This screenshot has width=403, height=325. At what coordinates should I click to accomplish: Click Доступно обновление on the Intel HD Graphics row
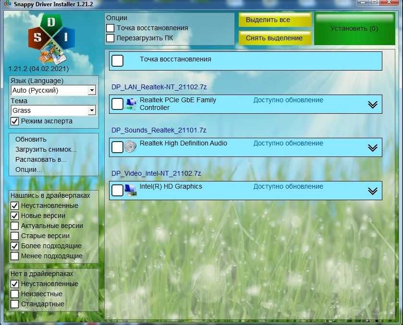[x=288, y=186]
